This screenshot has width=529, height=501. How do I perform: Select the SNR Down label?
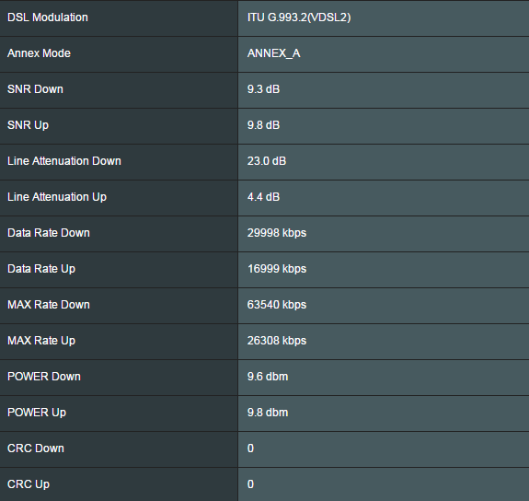tap(35, 89)
